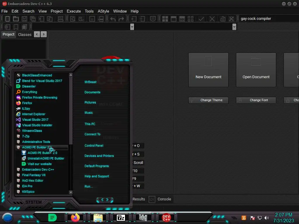Click the Compile & Run toolbar icon
This screenshot has height=224, width=299.
click(x=182, y=19)
